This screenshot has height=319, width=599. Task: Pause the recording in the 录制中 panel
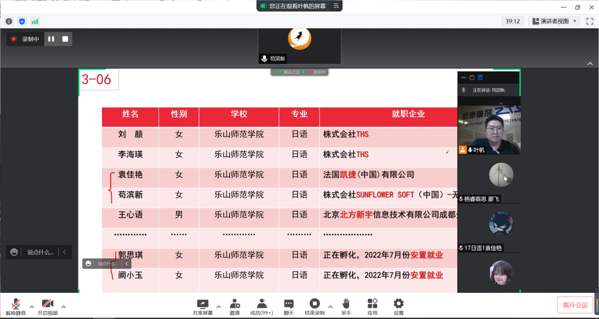(51, 39)
